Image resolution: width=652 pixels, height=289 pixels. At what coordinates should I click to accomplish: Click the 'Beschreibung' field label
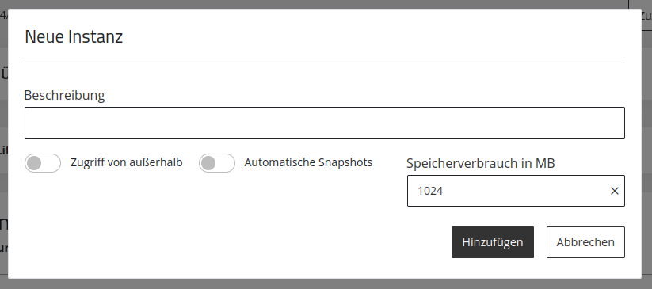click(64, 95)
